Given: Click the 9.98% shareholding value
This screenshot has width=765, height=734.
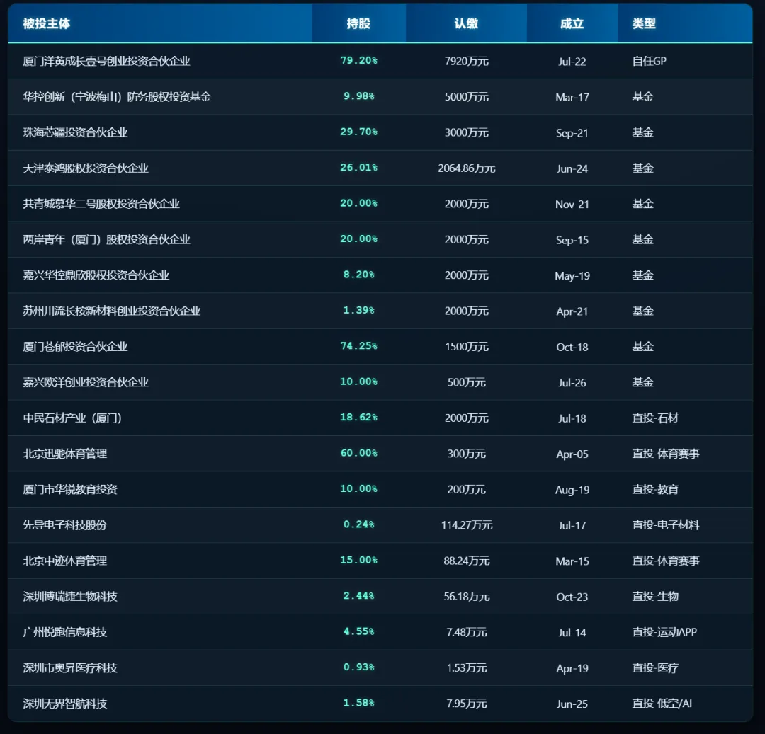Looking at the screenshot, I should [359, 96].
